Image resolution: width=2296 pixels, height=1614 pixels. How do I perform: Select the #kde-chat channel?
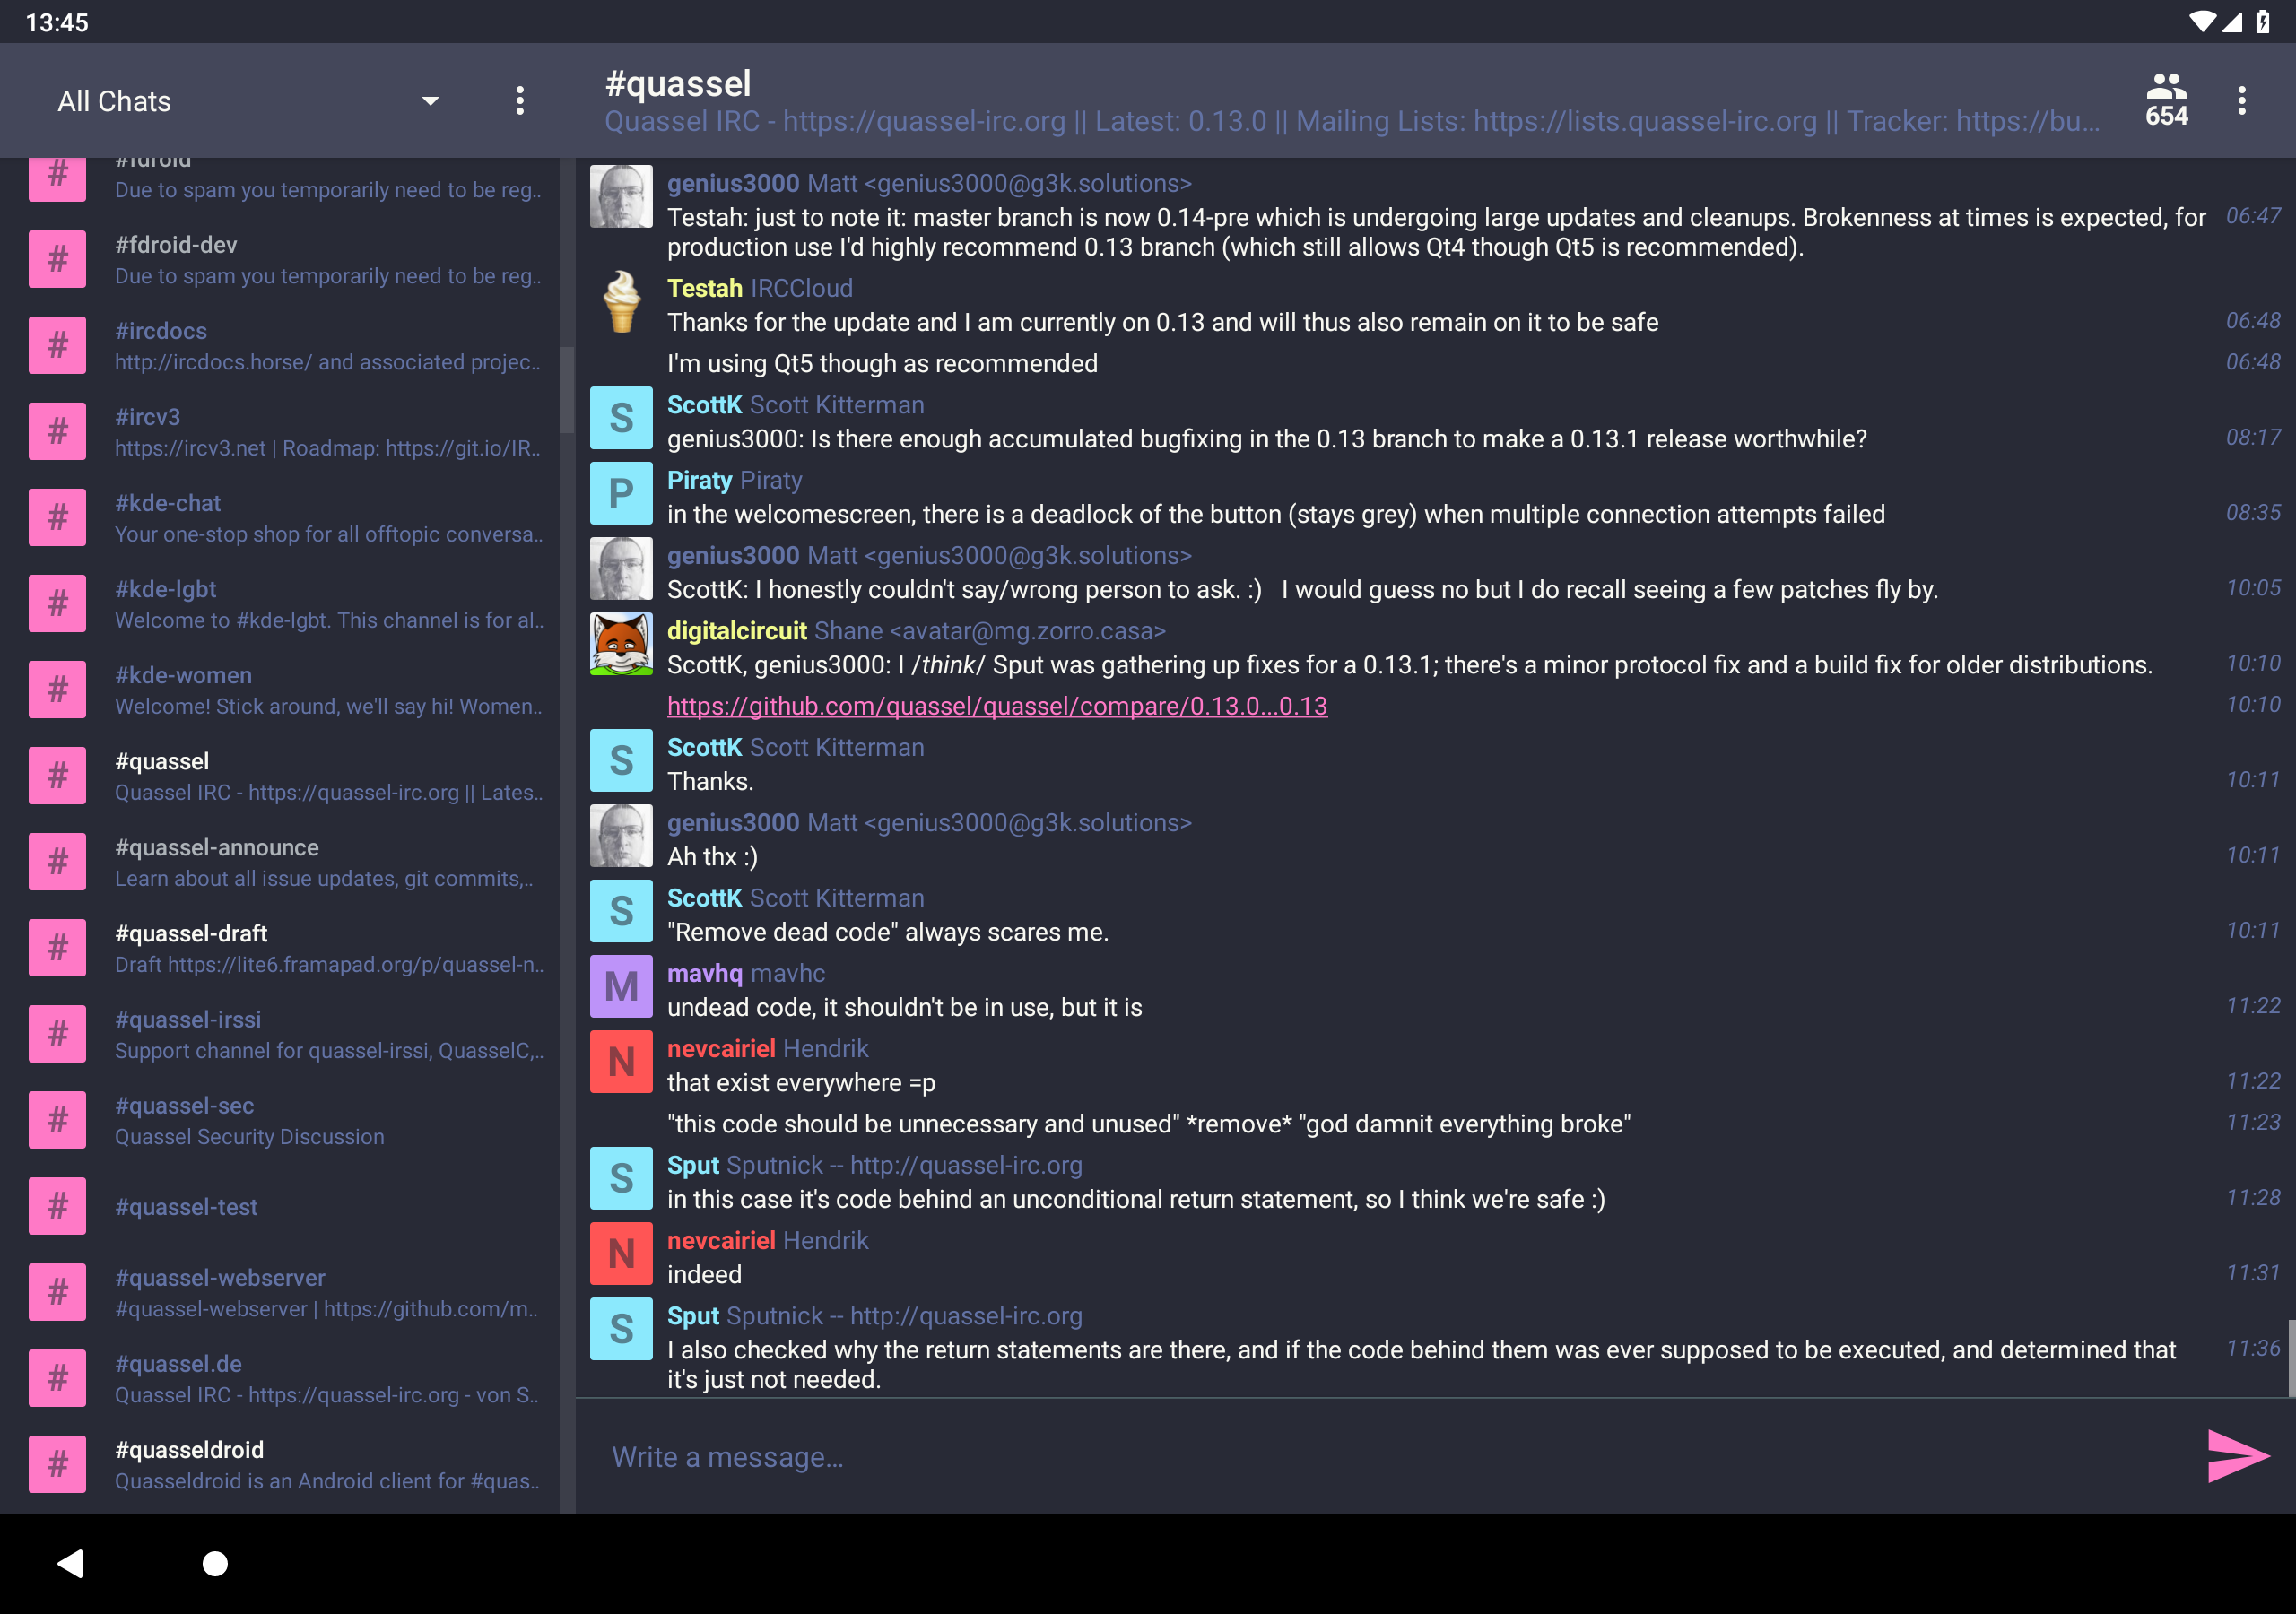pos(286,518)
